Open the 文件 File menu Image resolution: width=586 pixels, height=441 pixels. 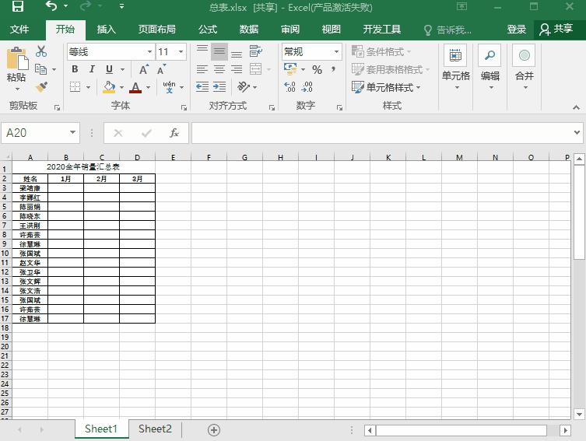[19, 29]
